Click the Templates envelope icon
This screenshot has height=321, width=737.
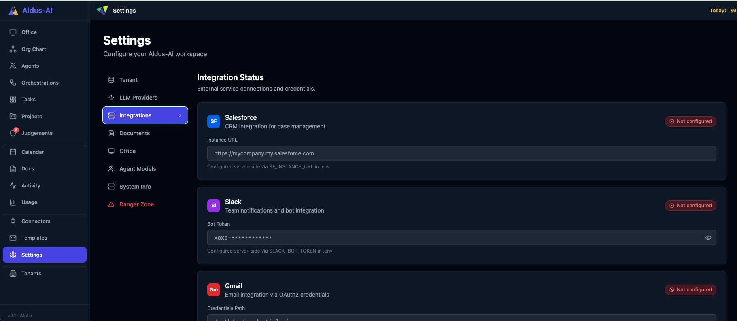(13, 238)
